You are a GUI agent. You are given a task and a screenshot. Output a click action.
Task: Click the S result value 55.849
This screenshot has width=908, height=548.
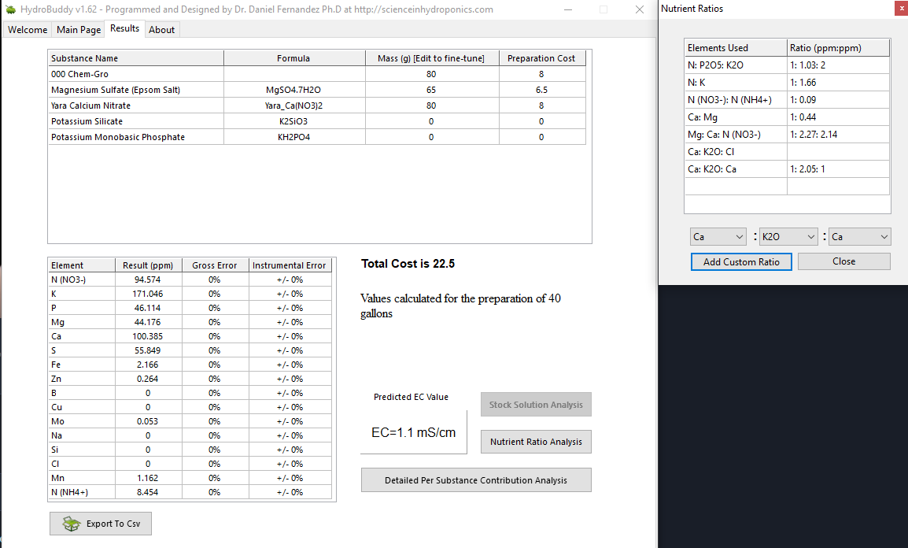tap(148, 350)
